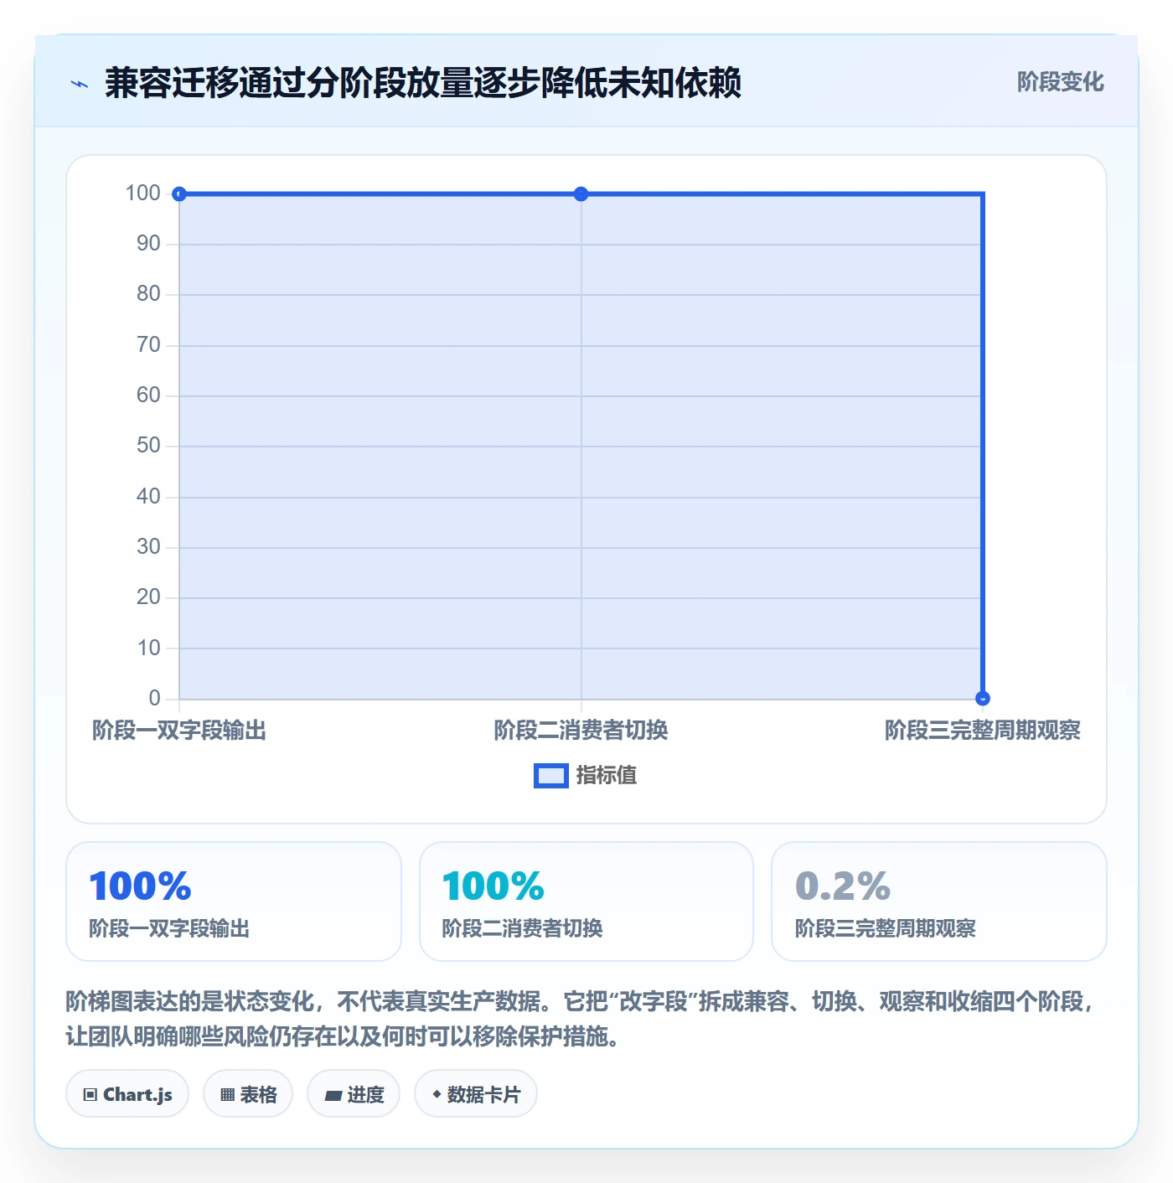
Task: Click the 表格 tag chip
Action: coord(248,1093)
